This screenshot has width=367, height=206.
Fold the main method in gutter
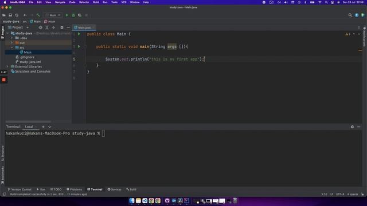tap(85, 46)
